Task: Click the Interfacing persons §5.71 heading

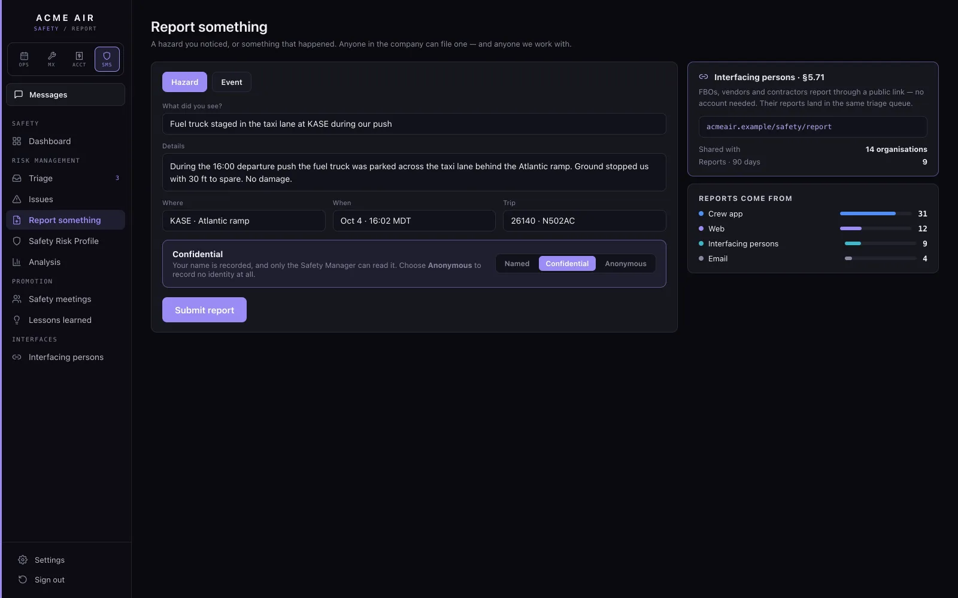Action: point(769,77)
